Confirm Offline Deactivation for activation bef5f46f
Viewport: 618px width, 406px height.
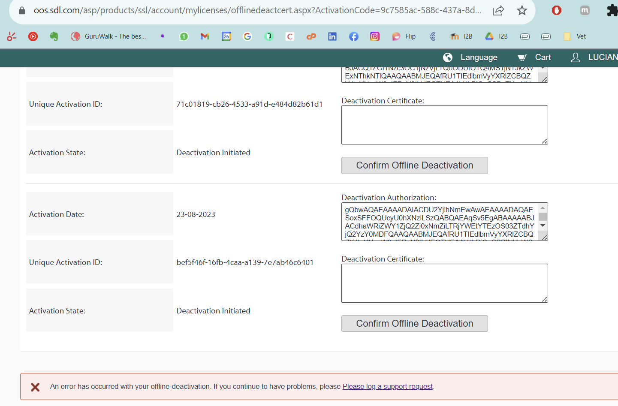coord(415,324)
